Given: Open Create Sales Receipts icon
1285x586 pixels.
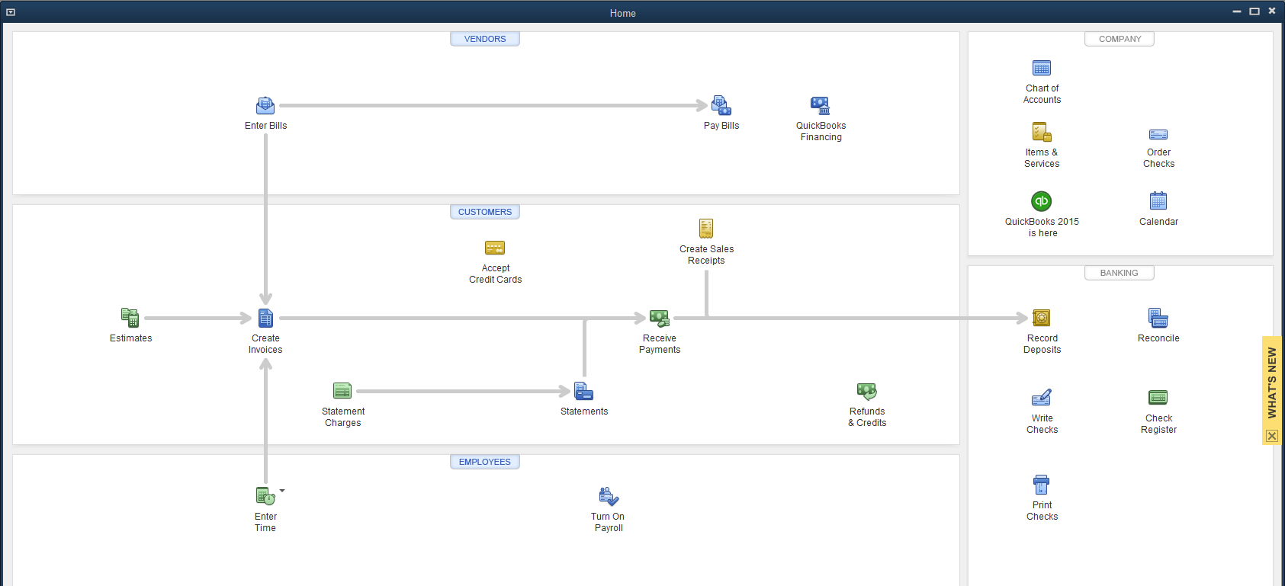Looking at the screenshot, I should click(706, 229).
